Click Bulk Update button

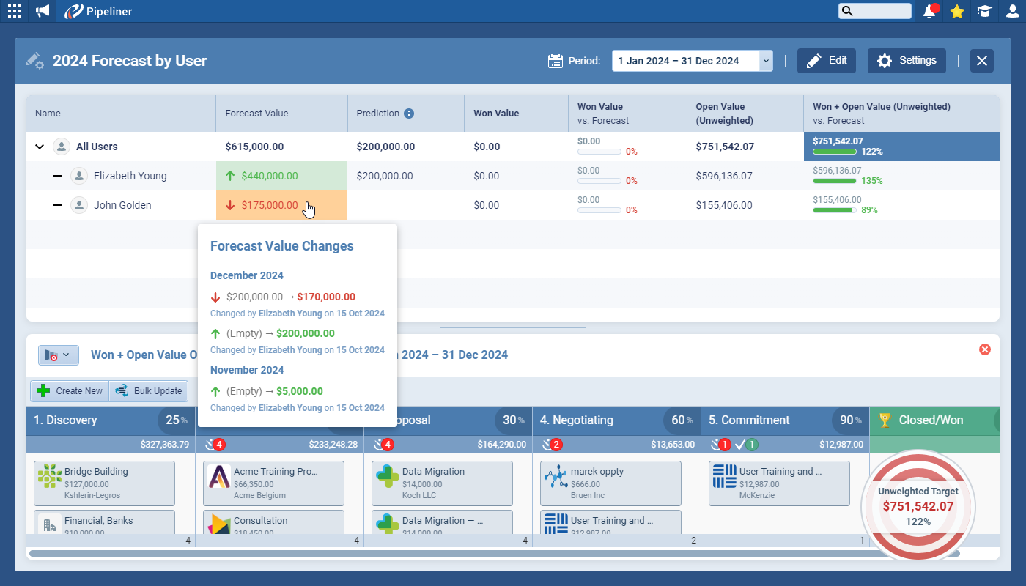(148, 391)
